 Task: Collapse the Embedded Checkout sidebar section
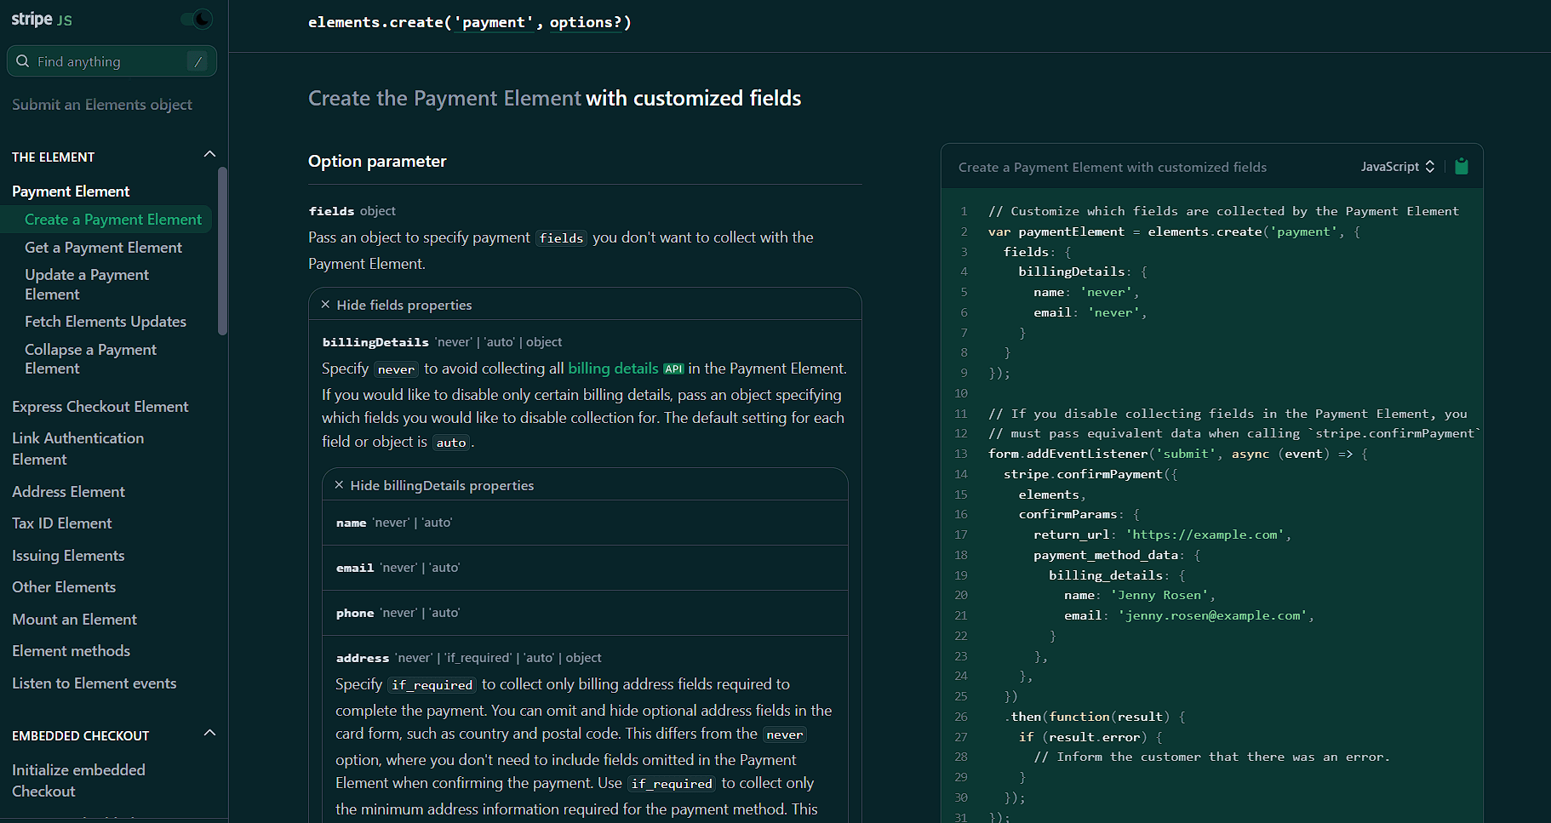pyautogui.click(x=209, y=733)
